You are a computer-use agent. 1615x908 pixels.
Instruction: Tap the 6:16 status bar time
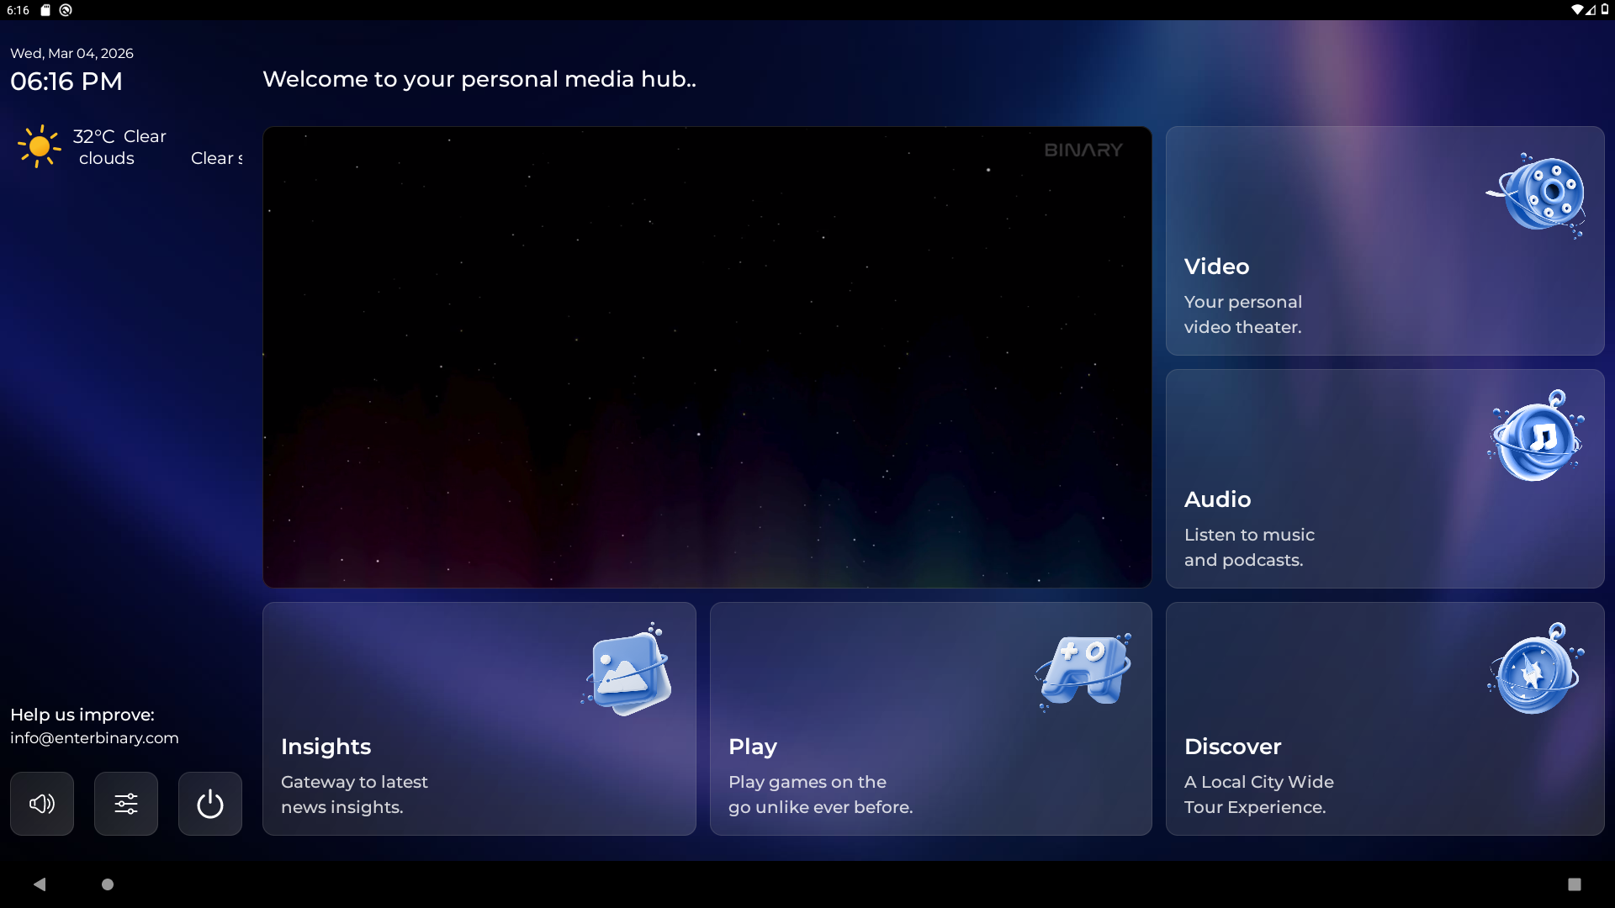coord(18,10)
